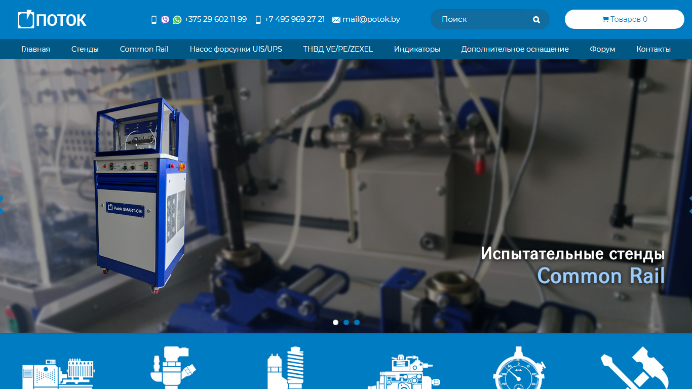Click the search magnifier icon
692x389 pixels.
tap(536, 20)
